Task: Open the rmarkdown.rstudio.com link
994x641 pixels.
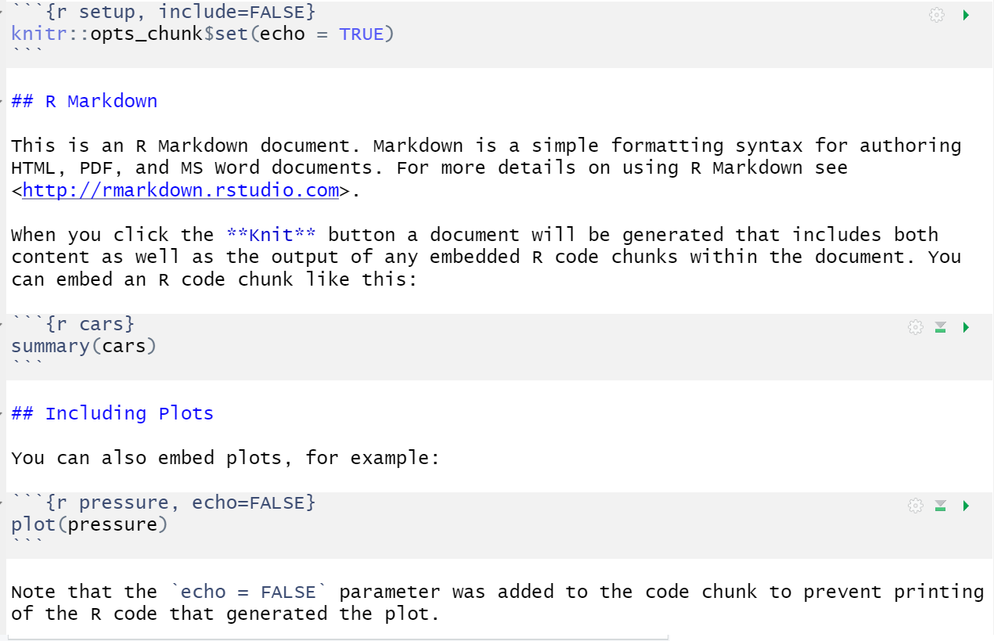Action: [x=181, y=190]
